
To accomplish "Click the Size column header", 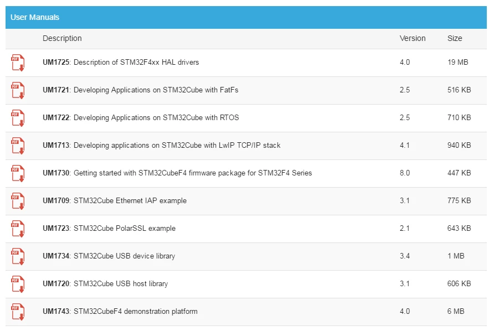I will tap(455, 38).
